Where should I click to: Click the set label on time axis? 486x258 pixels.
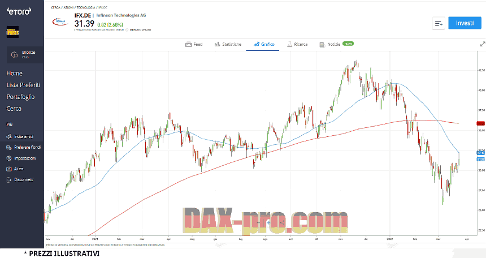[290, 239]
